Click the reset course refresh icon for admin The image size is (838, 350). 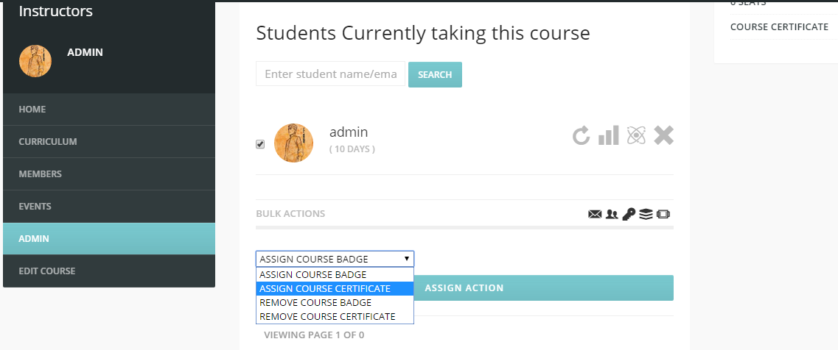[x=582, y=135]
